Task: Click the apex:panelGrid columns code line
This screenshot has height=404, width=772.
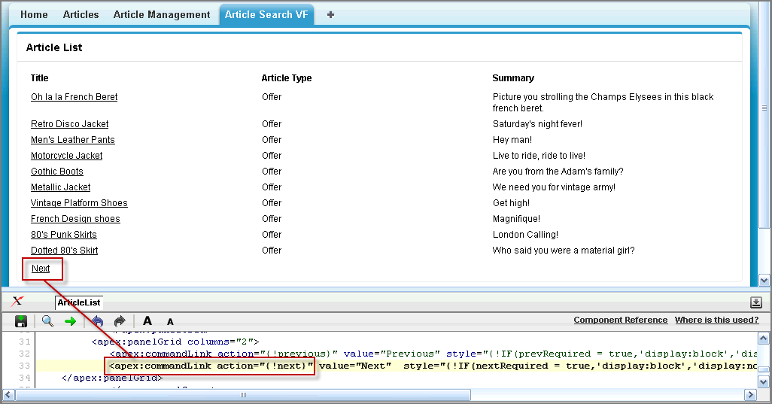Action: coord(175,342)
